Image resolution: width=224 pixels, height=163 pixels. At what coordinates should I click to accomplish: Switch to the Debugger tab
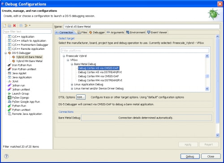(x=97, y=32)
